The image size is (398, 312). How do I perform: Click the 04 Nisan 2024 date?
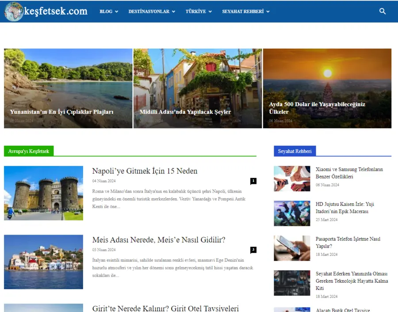point(104,181)
